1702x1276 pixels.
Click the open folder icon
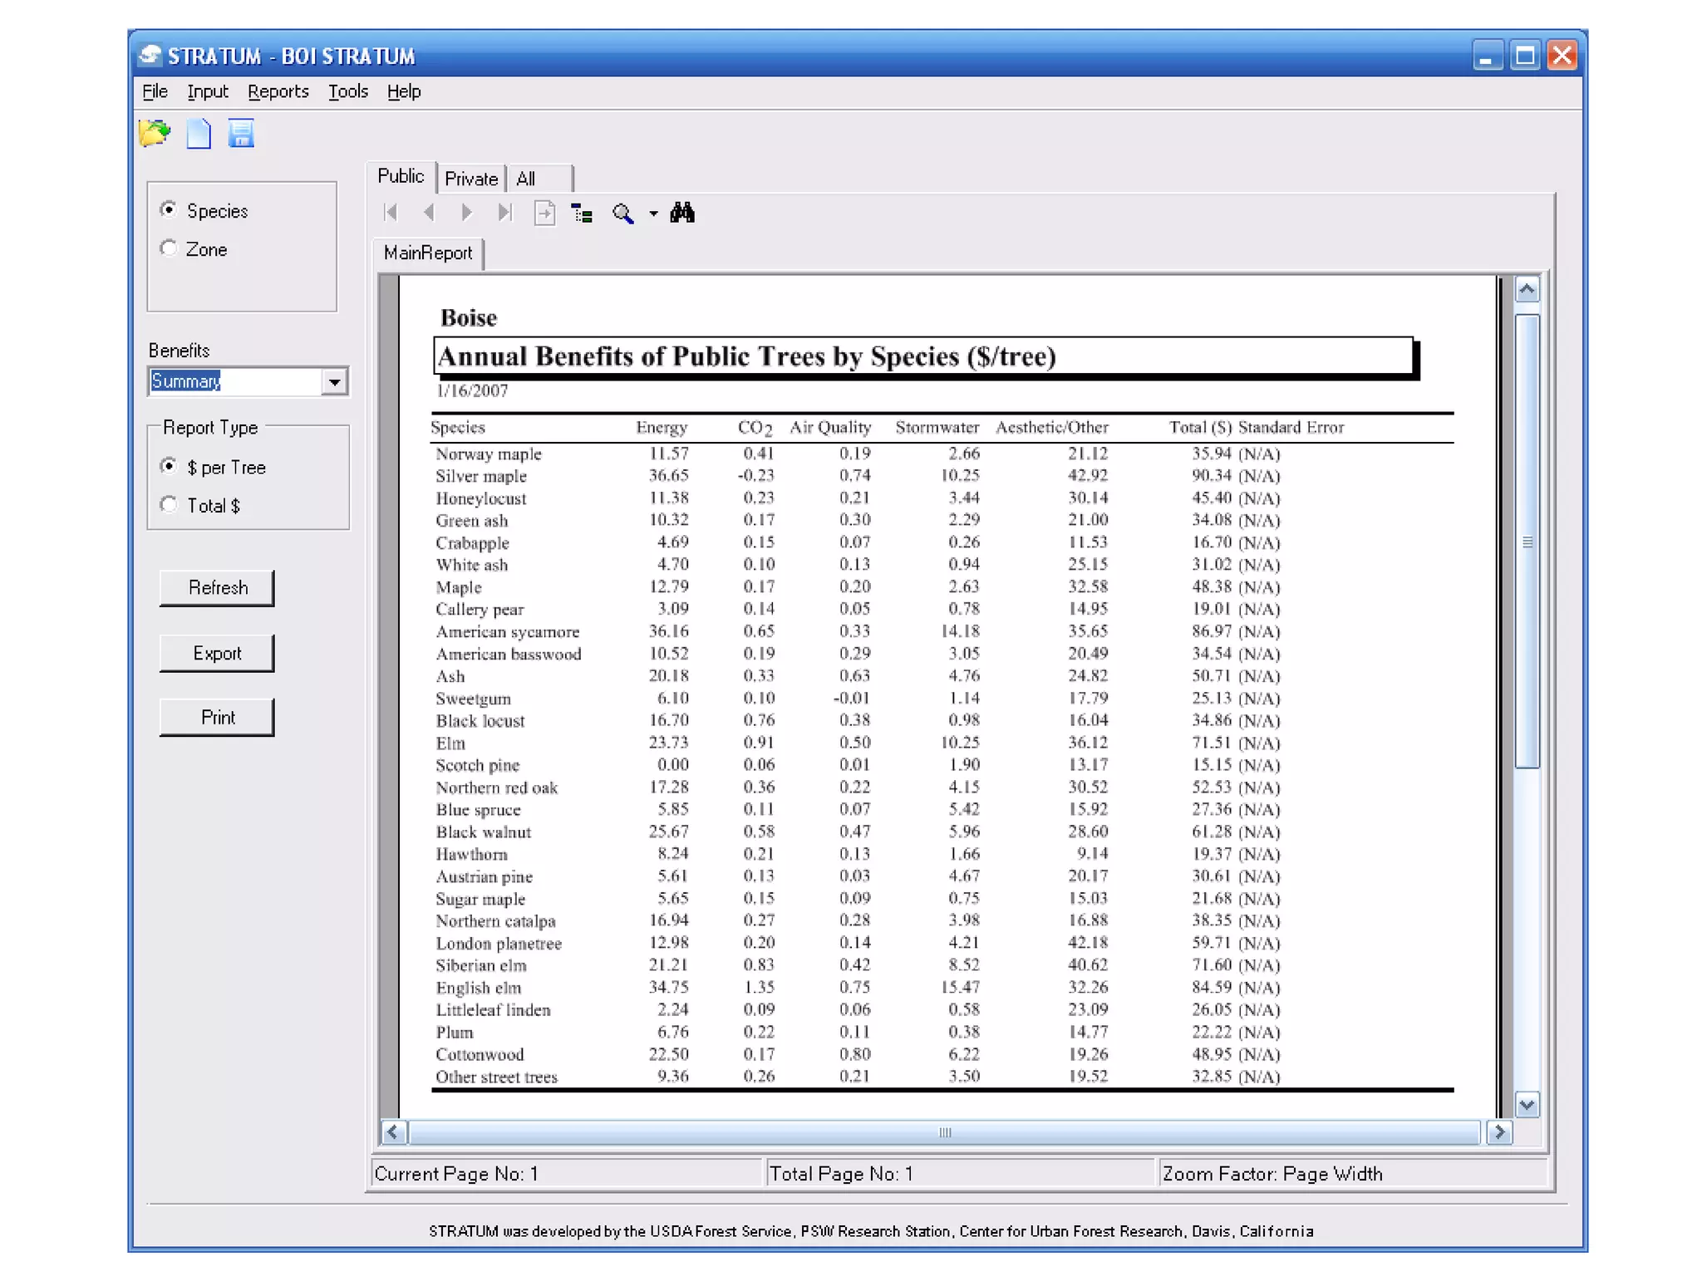[x=155, y=133]
